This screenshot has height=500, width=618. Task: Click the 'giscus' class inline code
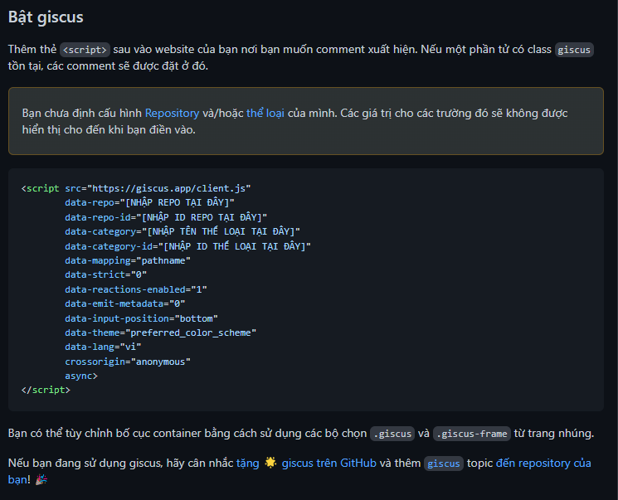(x=574, y=50)
